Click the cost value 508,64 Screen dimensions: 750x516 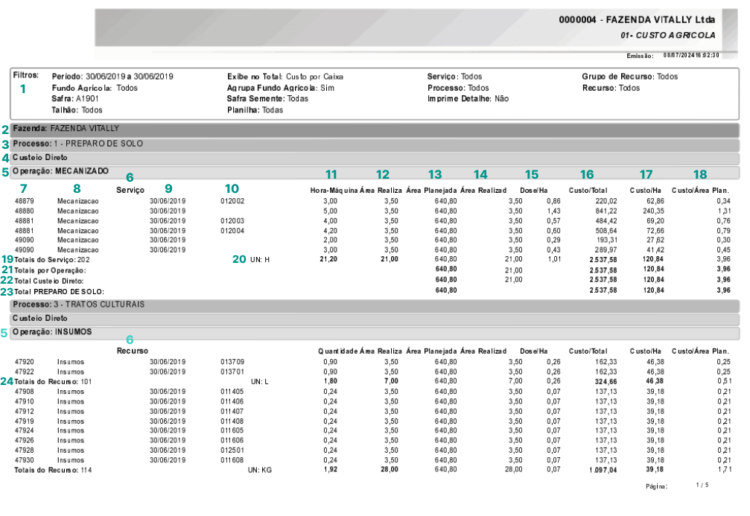pyautogui.click(x=606, y=231)
